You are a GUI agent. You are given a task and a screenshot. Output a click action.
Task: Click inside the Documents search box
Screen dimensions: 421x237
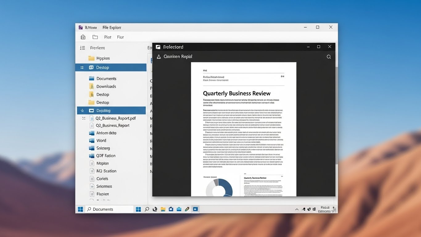(109, 209)
